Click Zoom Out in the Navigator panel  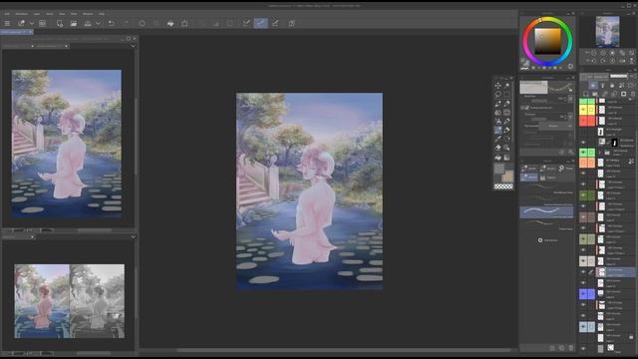pyautogui.click(x=594, y=53)
